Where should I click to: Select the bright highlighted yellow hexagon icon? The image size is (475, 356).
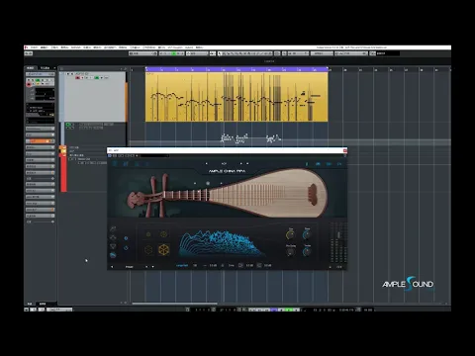point(164,249)
